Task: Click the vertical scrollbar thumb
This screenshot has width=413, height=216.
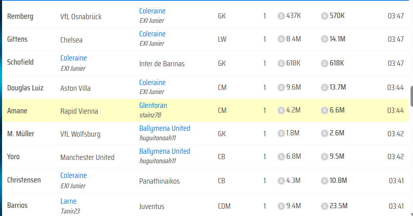Action: [411, 96]
